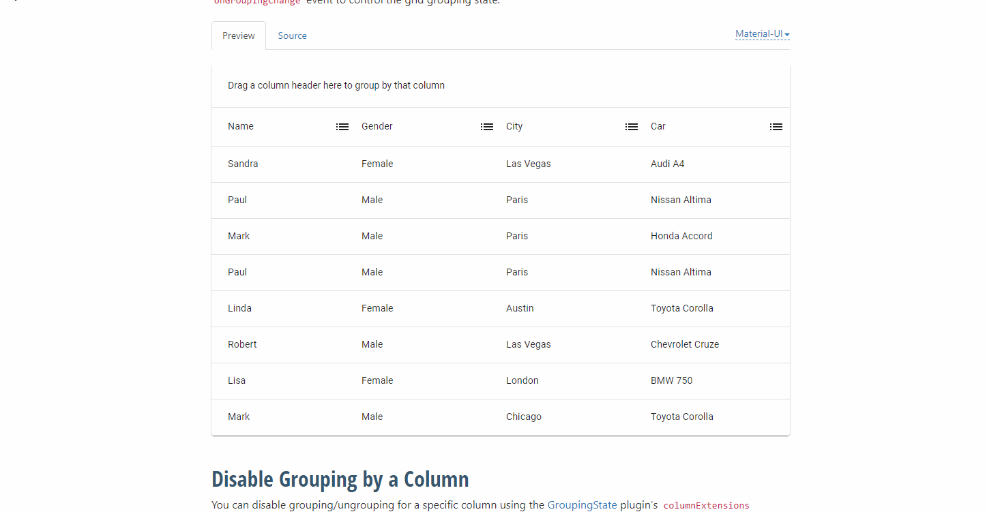Click the drag column header group panel
The image size is (987, 514).
[x=336, y=85]
